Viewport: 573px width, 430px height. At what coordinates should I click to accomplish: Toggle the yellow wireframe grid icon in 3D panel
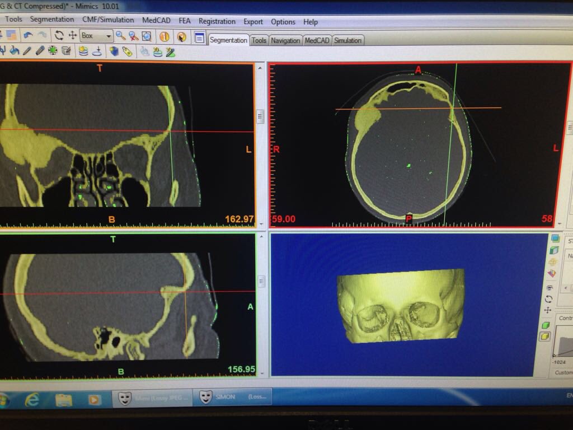pos(552,262)
